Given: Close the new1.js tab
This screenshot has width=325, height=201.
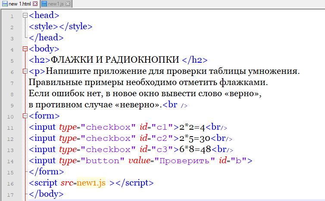Looking at the screenshot, I should 68,4.
